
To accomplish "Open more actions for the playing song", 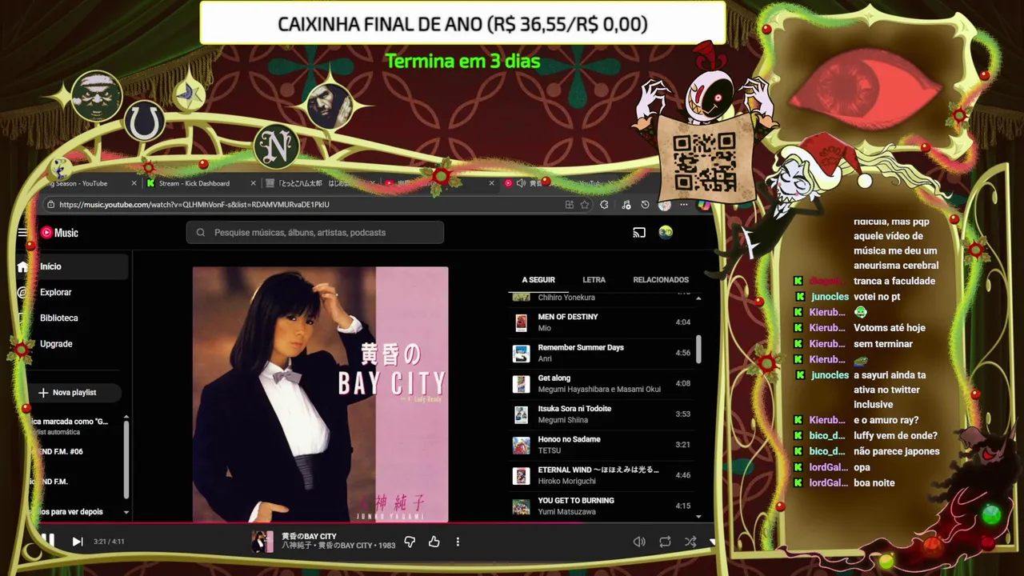I will (x=458, y=542).
